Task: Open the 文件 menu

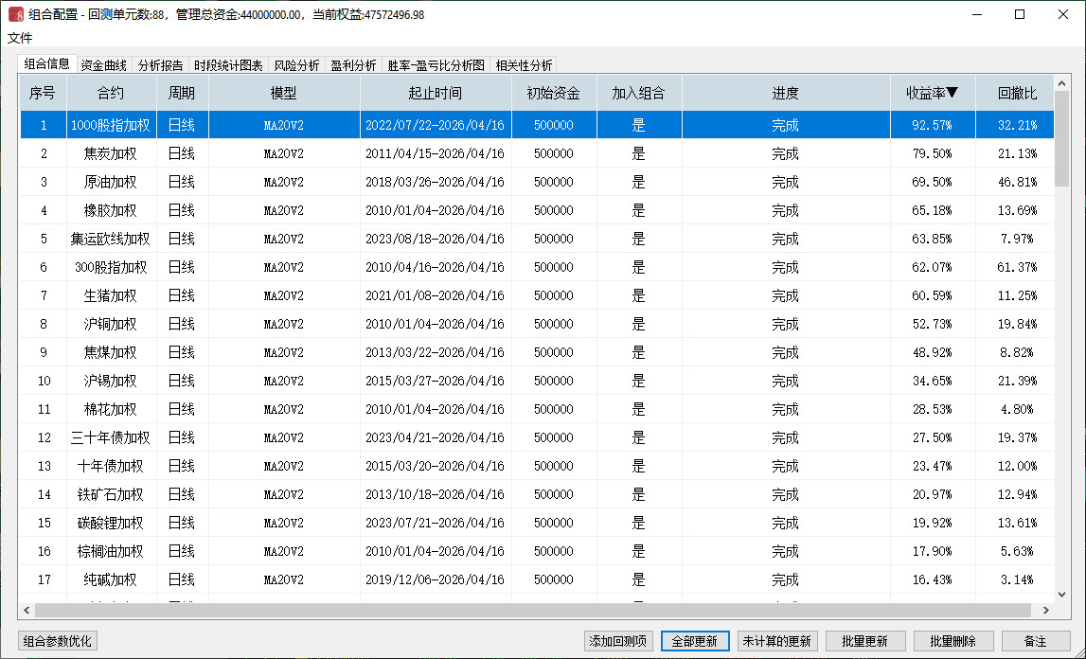Action: point(20,38)
